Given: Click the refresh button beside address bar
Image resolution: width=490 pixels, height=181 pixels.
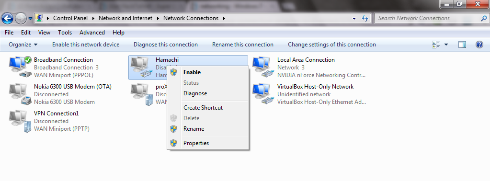Looking at the screenshot, I should point(365,18).
